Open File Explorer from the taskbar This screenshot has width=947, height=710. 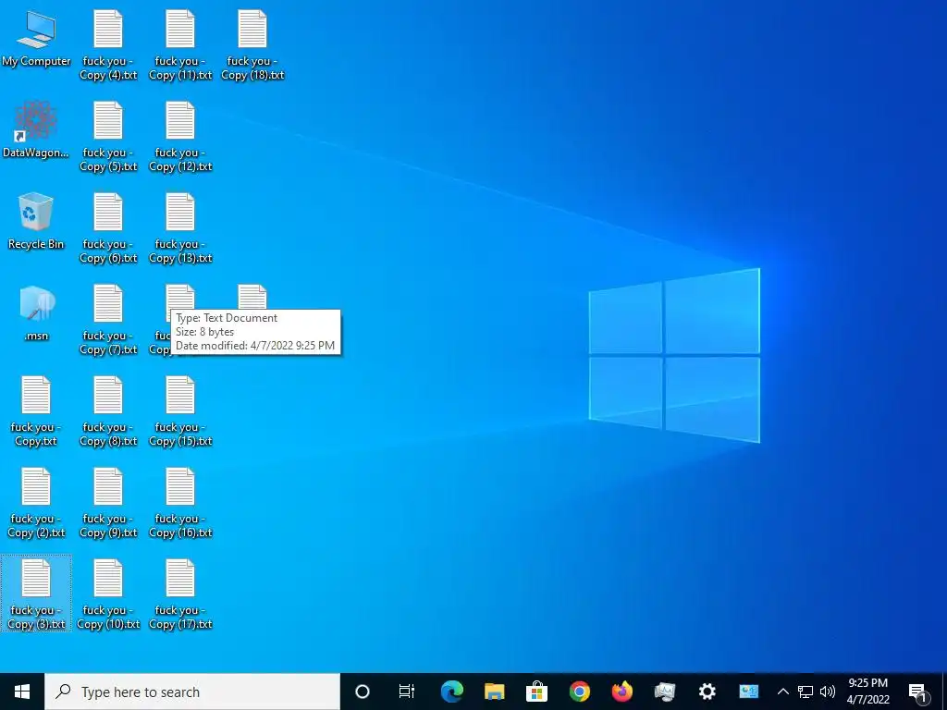(x=494, y=692)
